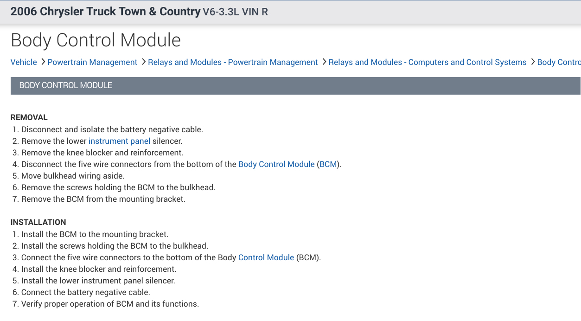581x321 pixels.
Task: Click the large Body Control Module page heading
Action: coord(96,40)
